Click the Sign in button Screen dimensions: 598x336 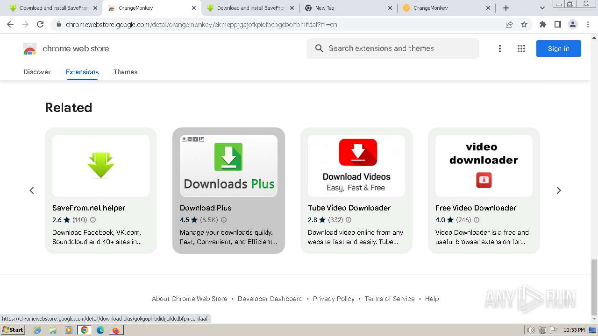(558, 49)
